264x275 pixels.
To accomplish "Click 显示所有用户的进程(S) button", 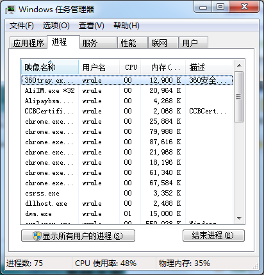I will pos(78,236).
